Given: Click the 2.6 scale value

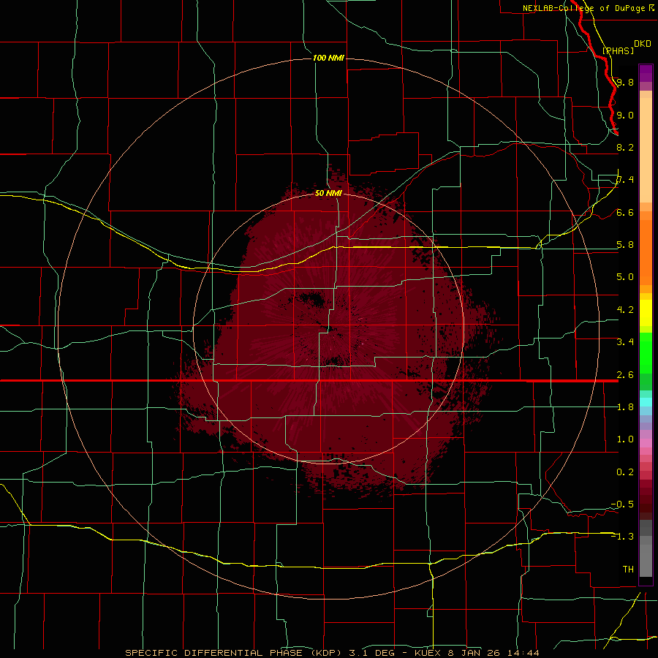Looking at the screenshot, I should [x=625, y=375].
